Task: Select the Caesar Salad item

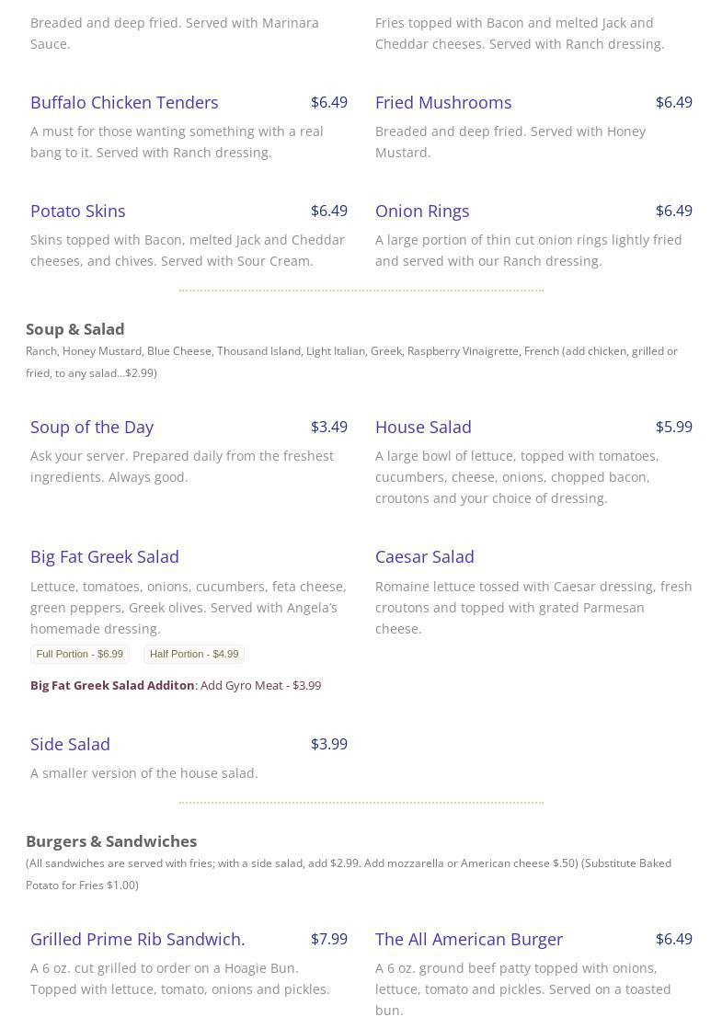Action: coord(425,556)
